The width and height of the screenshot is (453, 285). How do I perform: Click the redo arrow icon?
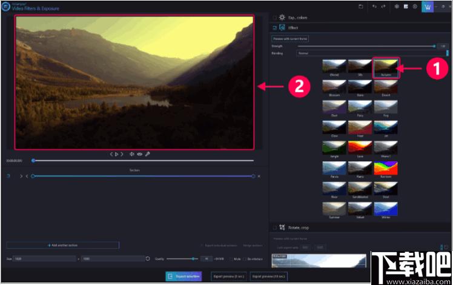(383, 6)
